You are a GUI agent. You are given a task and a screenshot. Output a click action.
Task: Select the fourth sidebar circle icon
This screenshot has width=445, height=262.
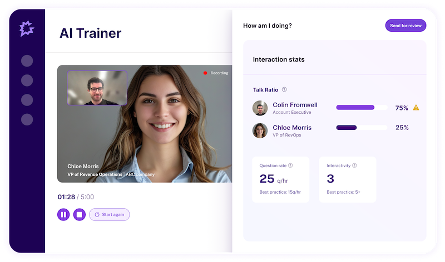click(x=27, y=119)
